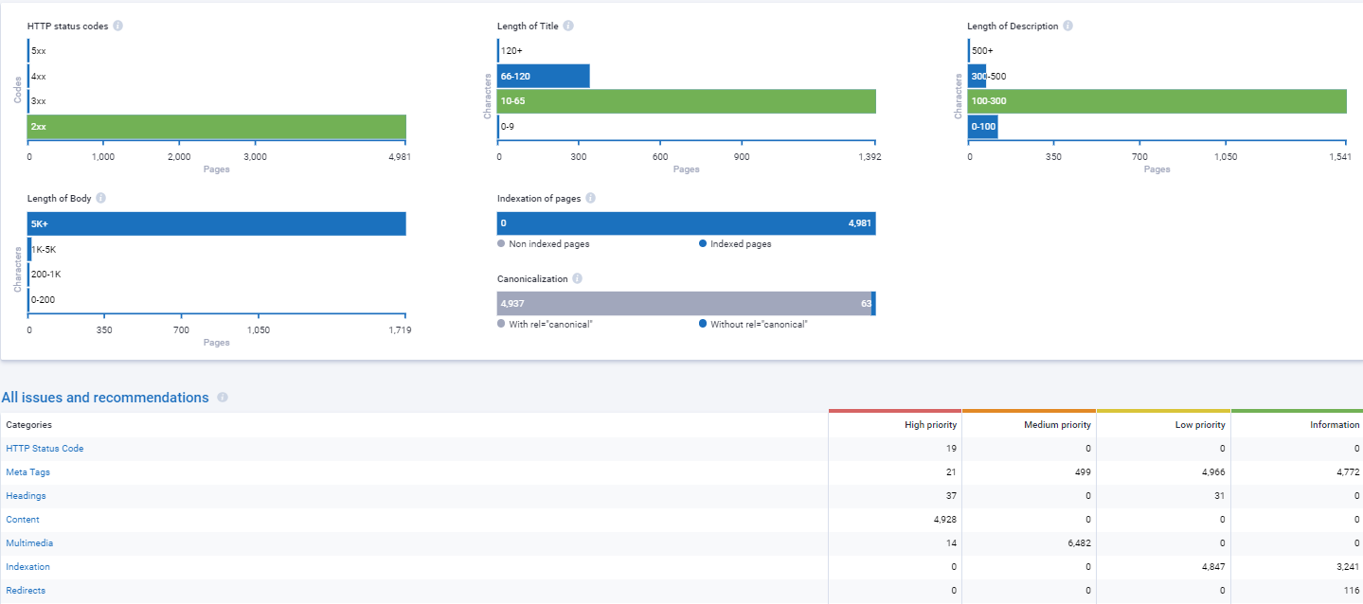Click the 4,772 Meta Tags information value
The image size is (1363, 604).
pos(1348,472)
